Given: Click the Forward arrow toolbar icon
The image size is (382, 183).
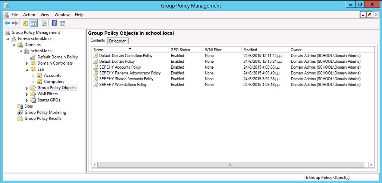Looking at the screenshot, I should click(15, 23).
